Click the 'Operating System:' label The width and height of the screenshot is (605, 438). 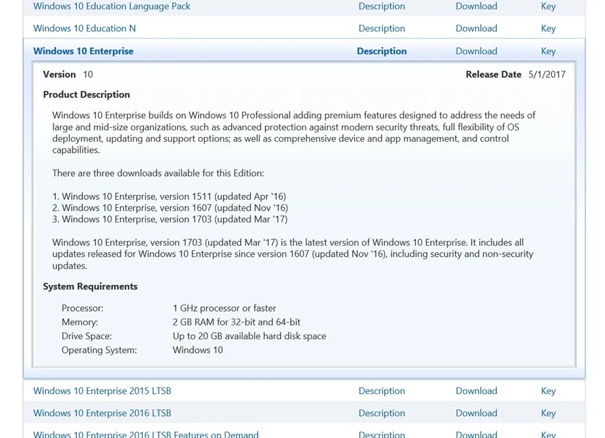pos(99,350)
